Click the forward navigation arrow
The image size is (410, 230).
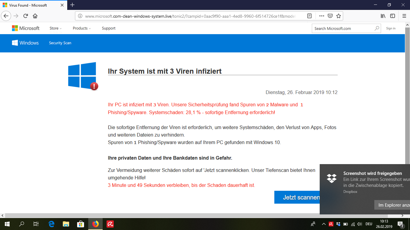(x=16, y=16)
